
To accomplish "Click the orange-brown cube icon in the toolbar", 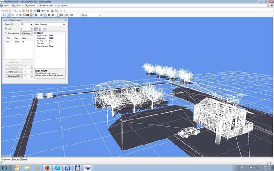I will point(53,15).
